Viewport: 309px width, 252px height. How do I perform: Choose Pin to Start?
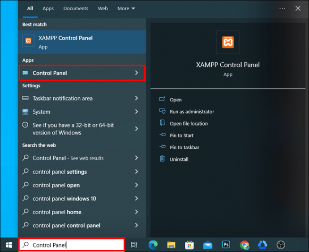181,135
